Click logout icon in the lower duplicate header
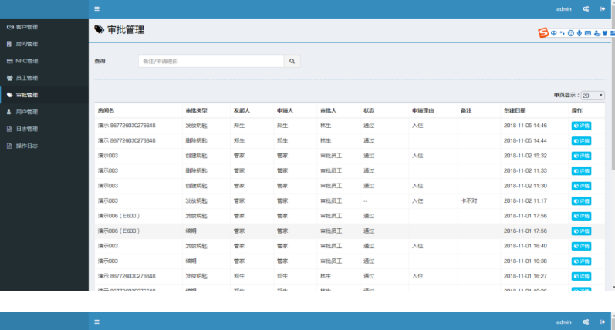Screen dimensions: 615x330 (x=603, y=322)
